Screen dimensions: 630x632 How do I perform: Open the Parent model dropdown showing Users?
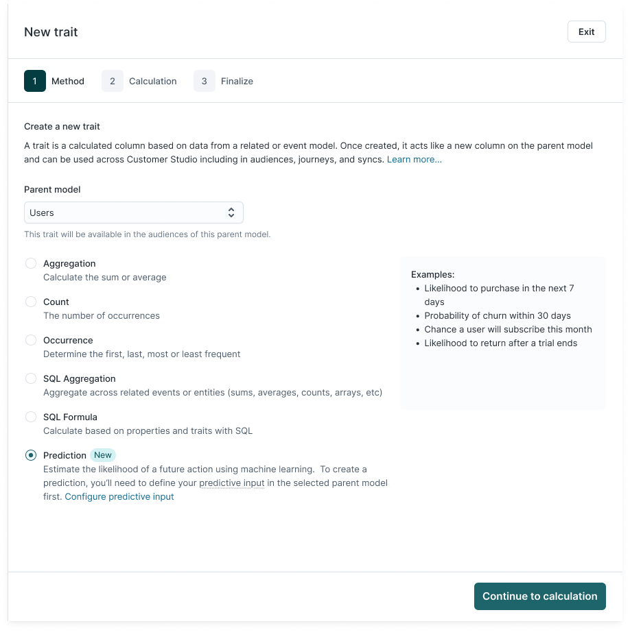coord(133,212)
